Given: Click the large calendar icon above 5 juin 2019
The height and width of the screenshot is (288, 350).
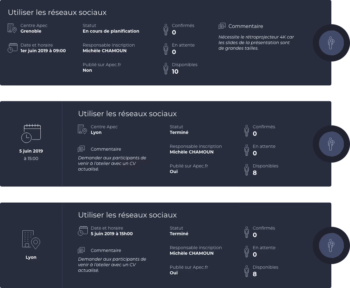Looking at the screenshot, I should point(31,133).
